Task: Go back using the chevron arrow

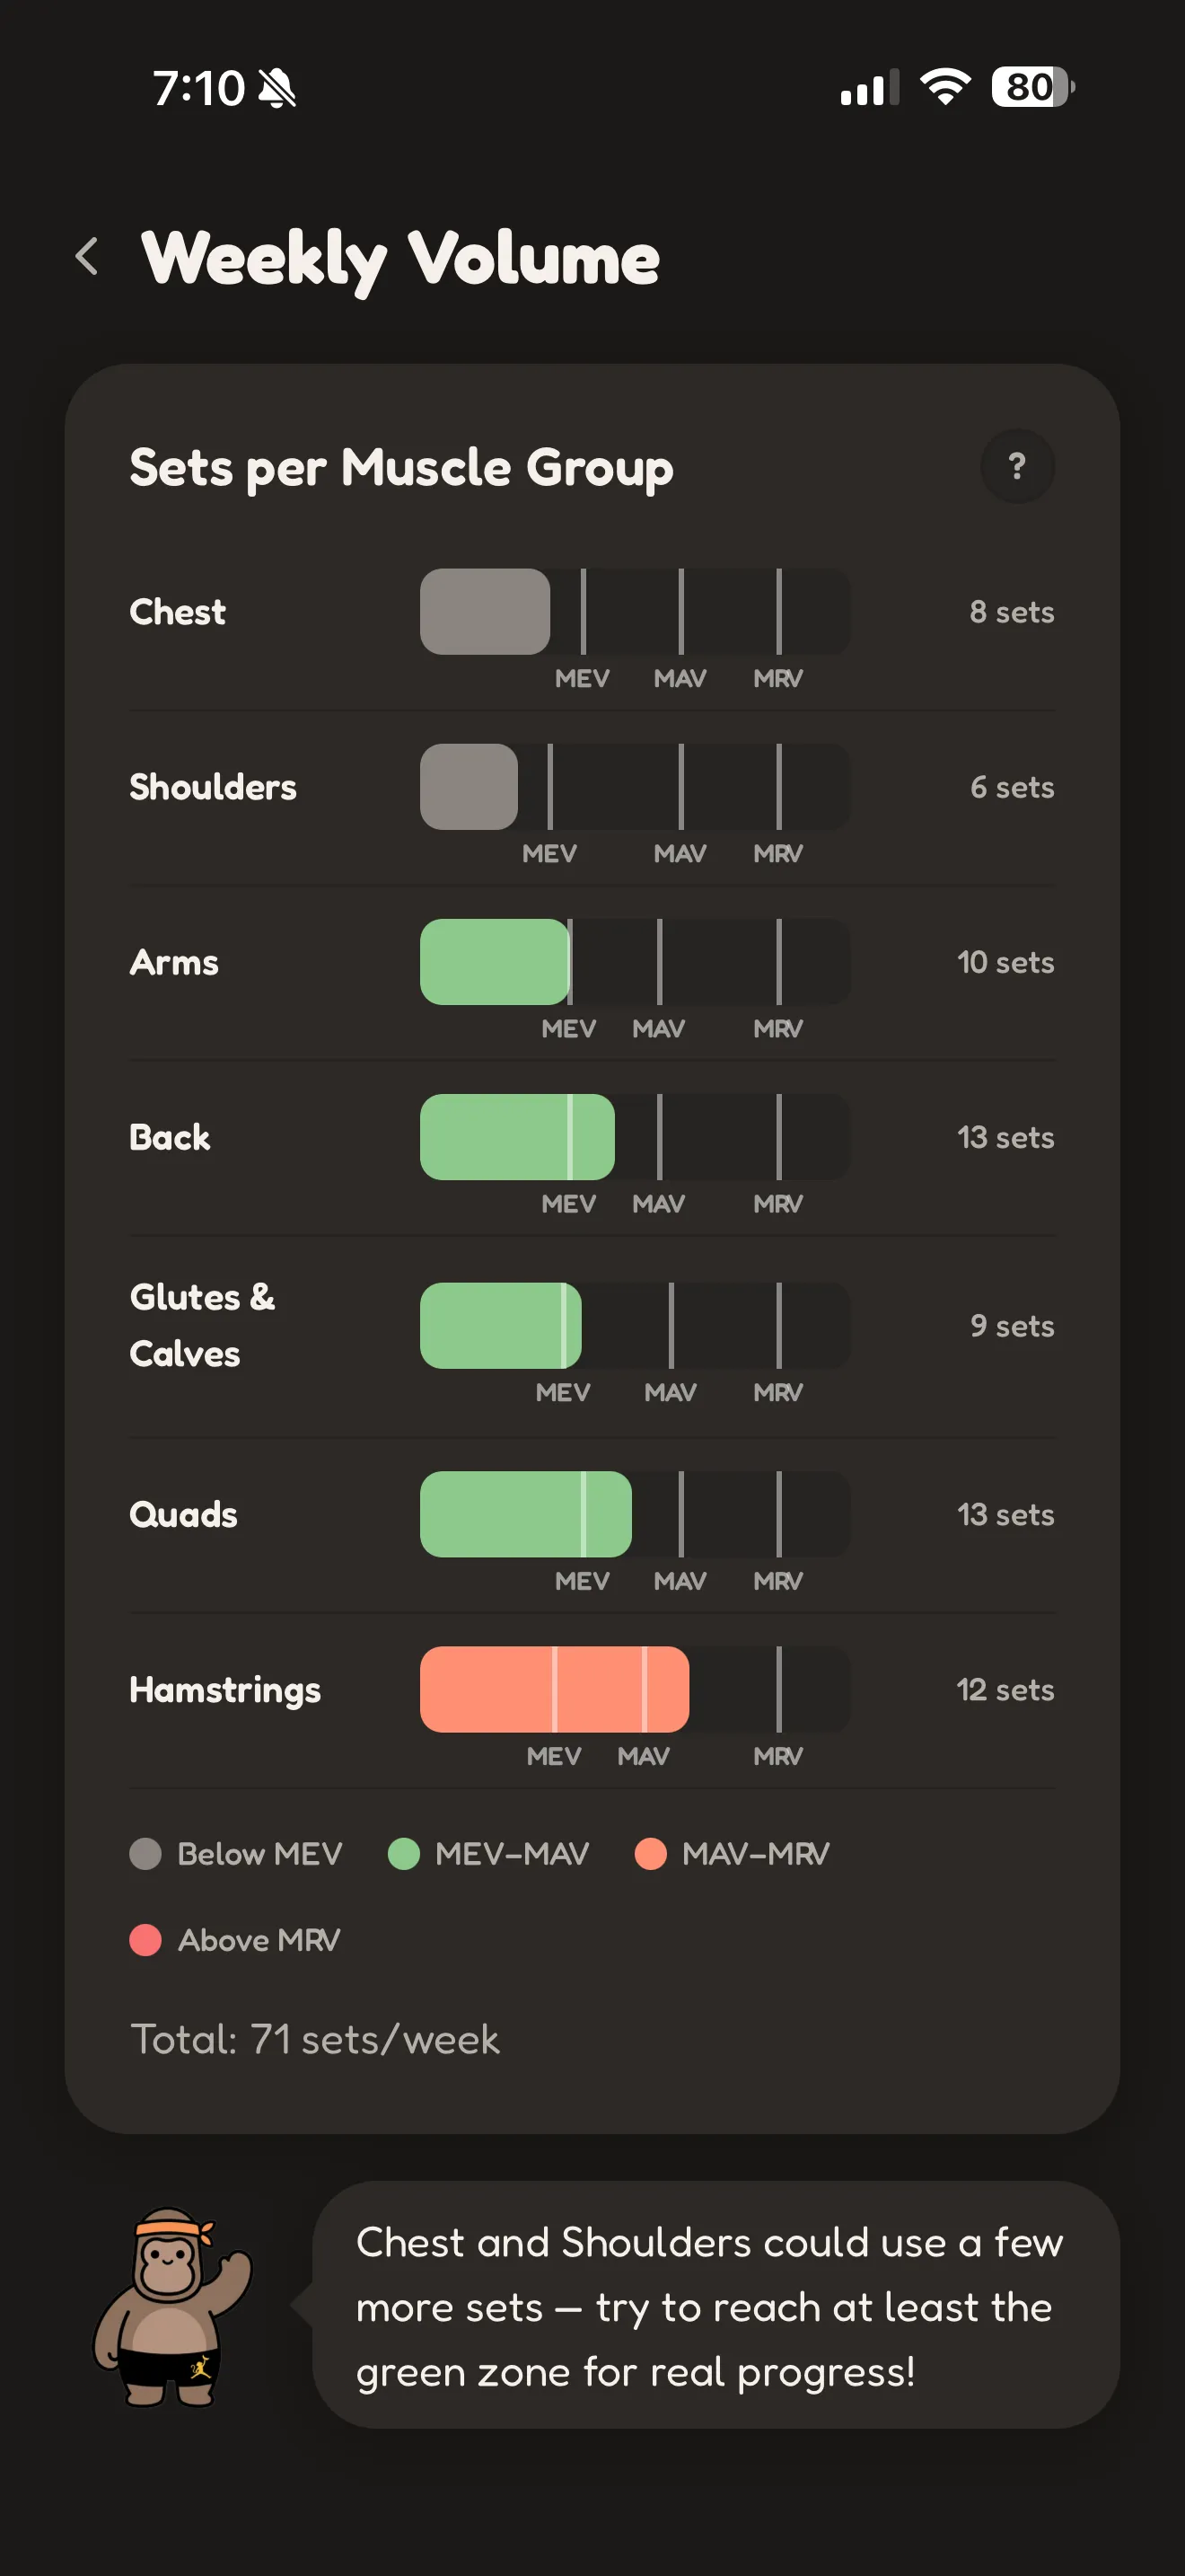Action: coord(88,257)
